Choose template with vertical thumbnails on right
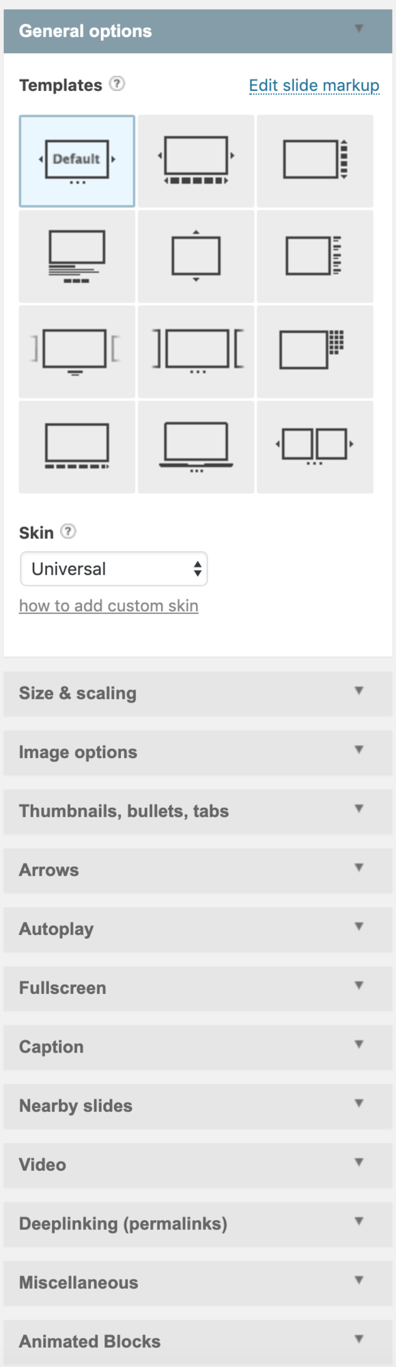This screenshot has height=1367, width=396. tap(315, 161)
